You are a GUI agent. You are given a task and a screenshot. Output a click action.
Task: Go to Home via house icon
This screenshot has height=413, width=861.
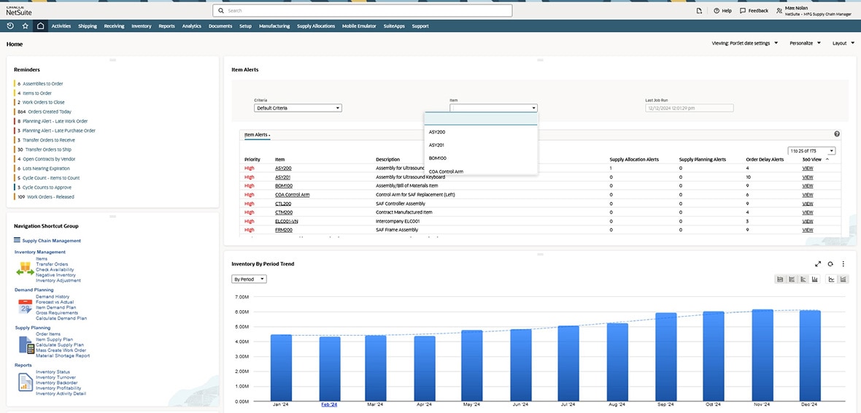click(40, 26)
